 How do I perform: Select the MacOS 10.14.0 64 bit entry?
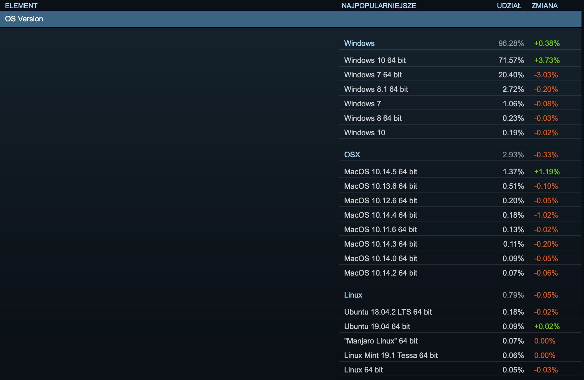point(381,259)
